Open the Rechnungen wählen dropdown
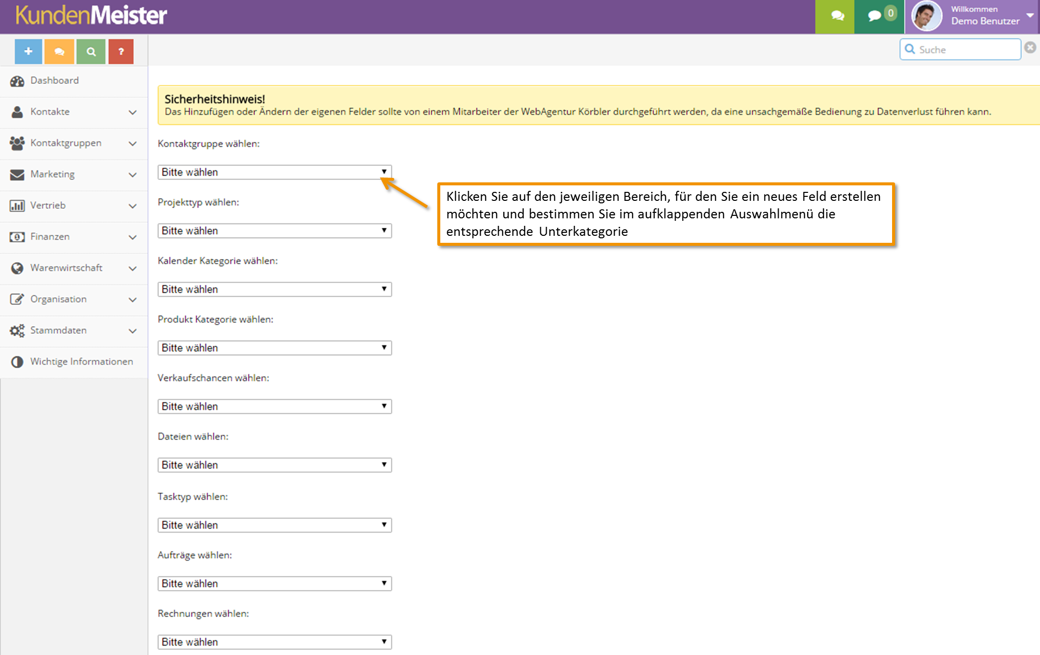The height and width of the screenshot is (655, 1040). point(274,642)
